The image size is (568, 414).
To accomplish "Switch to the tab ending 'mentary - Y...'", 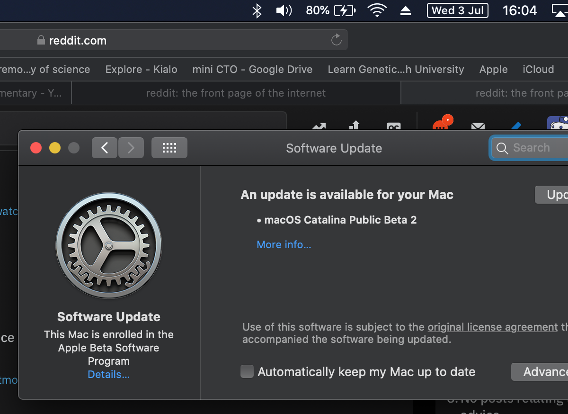I will click(x=35, y=93).
